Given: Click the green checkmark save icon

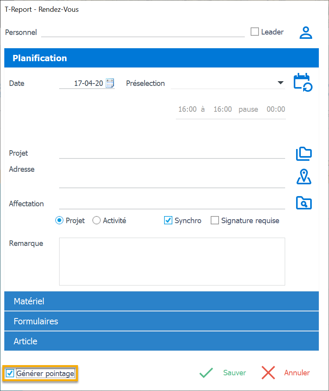Looking at the screenshot, I should pos(206,373).
